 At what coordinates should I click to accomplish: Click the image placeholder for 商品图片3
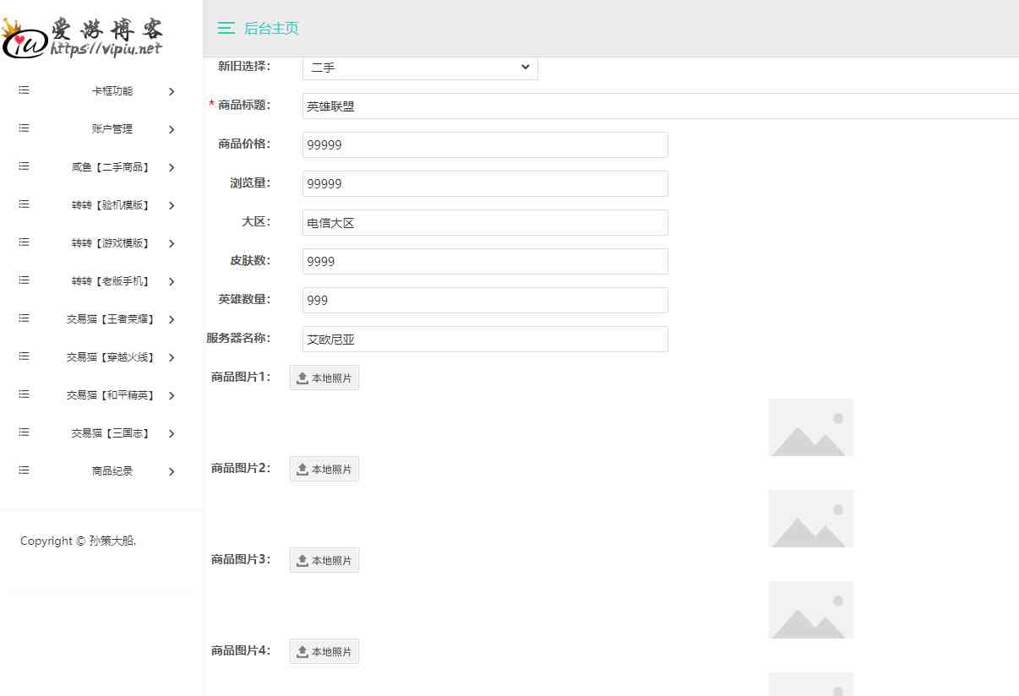tap(811, 610)
